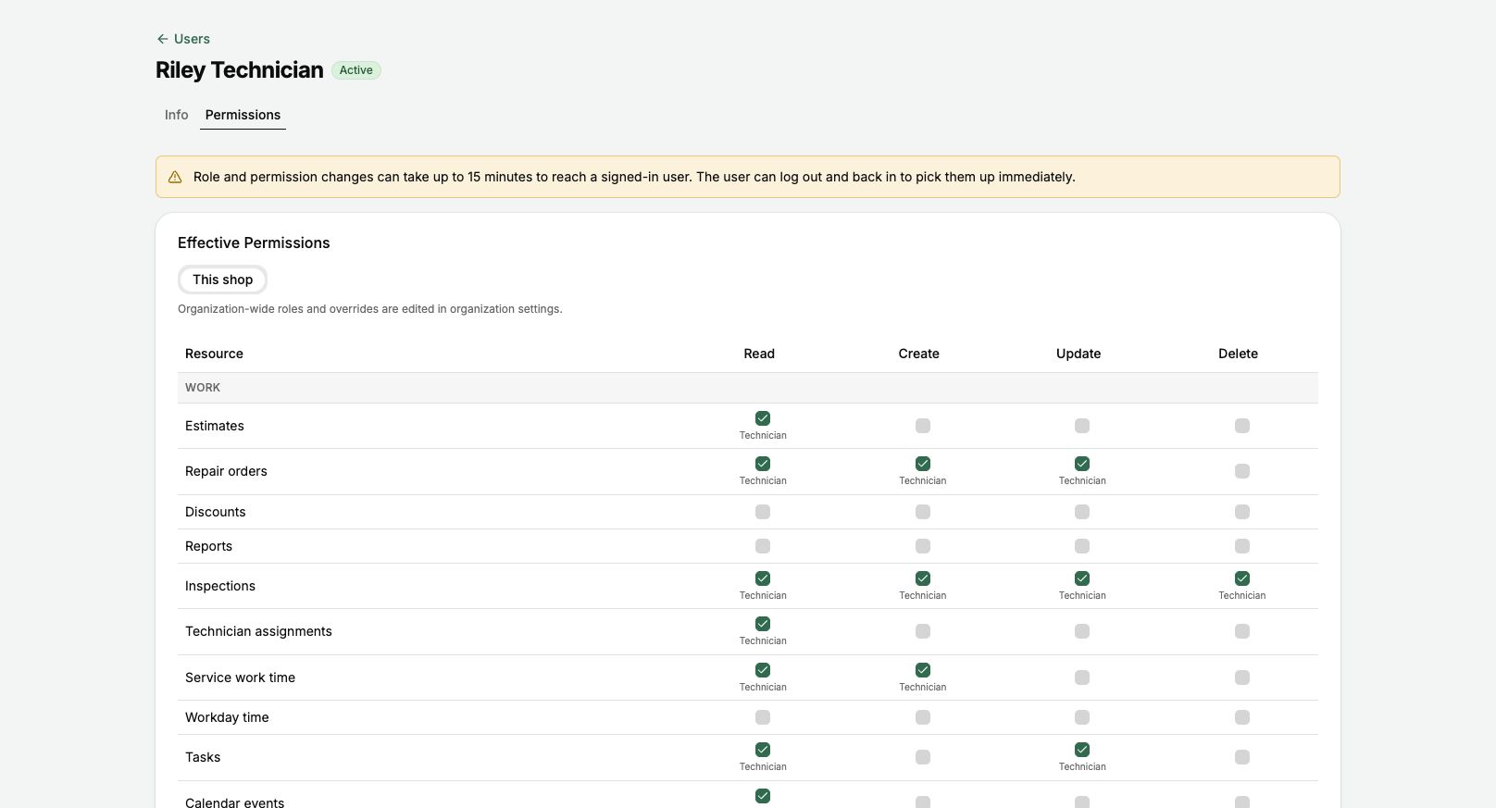This screenshot has height=808, width=1496.
Task: Toggle Technician assignments Create checkbox
Action: 923,631
